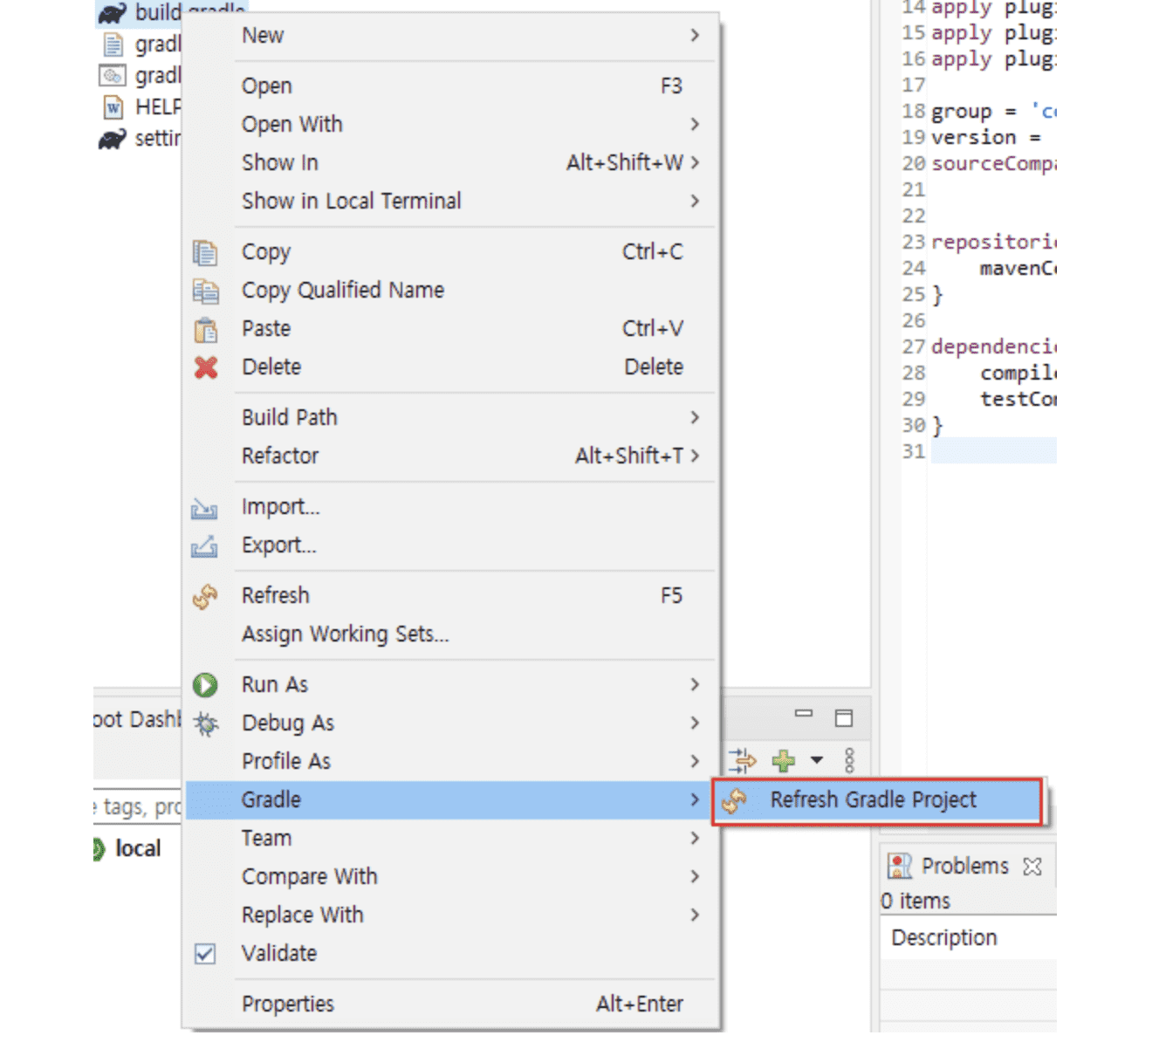Viewport: 1159px width, 1049px height.
Task: Click editor line 19 'version ='
Action: click(x=986, y=138)
